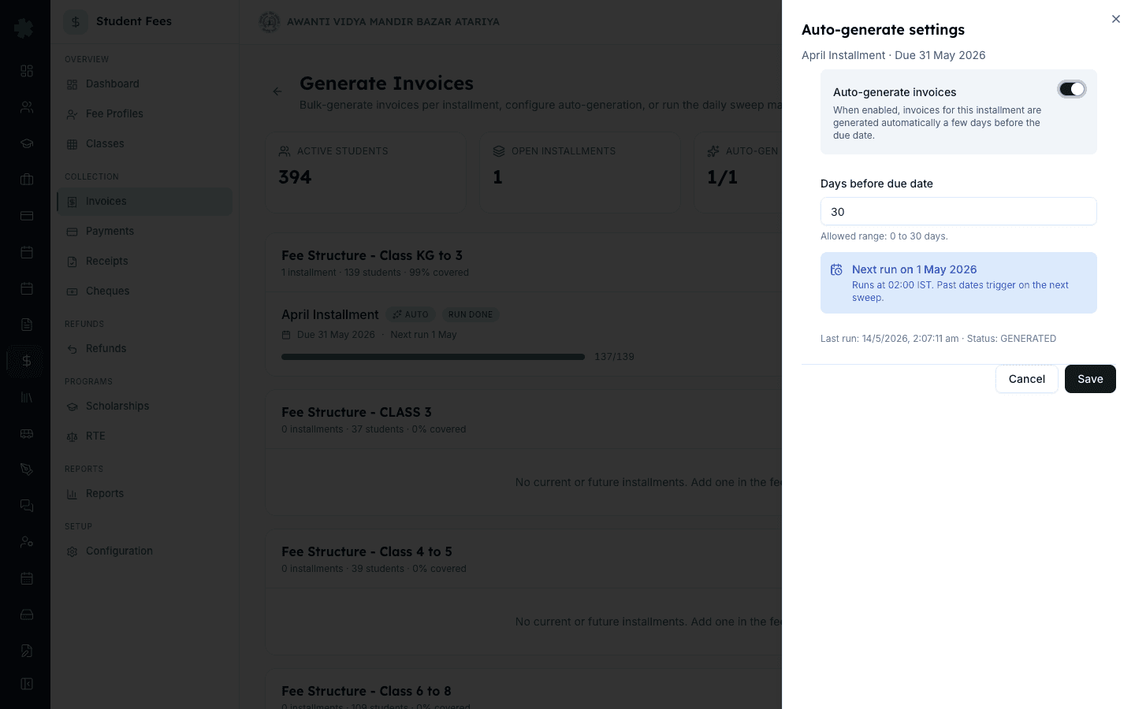Click the RUN DONE badge

471,314
